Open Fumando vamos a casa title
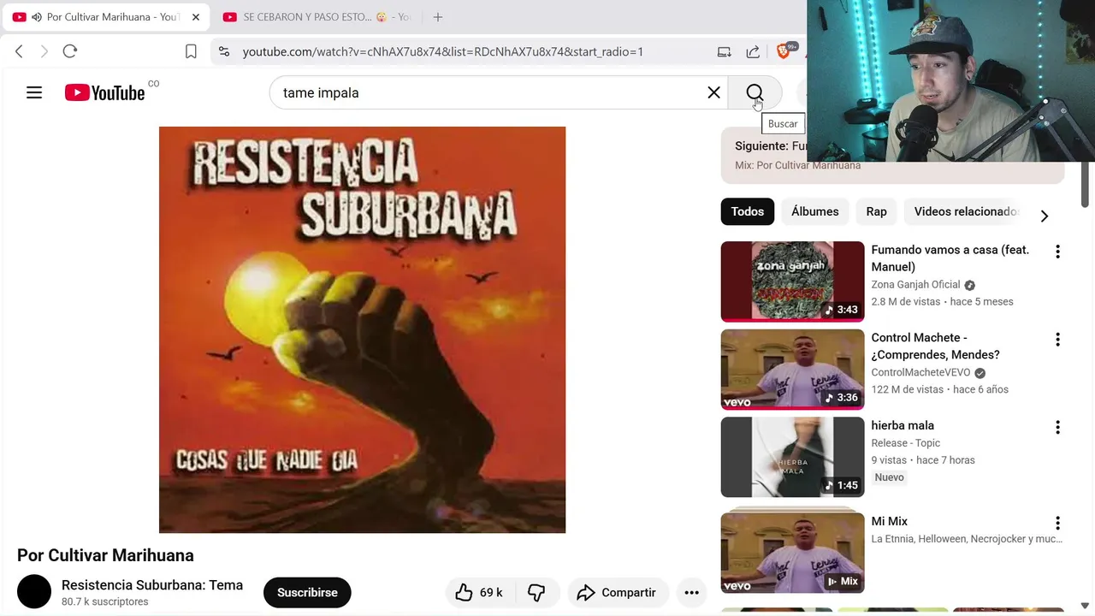The height and width of the screenshot is (616, 1095). point(950,258)
